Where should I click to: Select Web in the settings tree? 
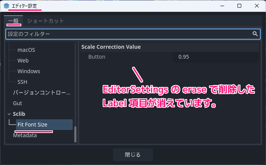(23, 61)
